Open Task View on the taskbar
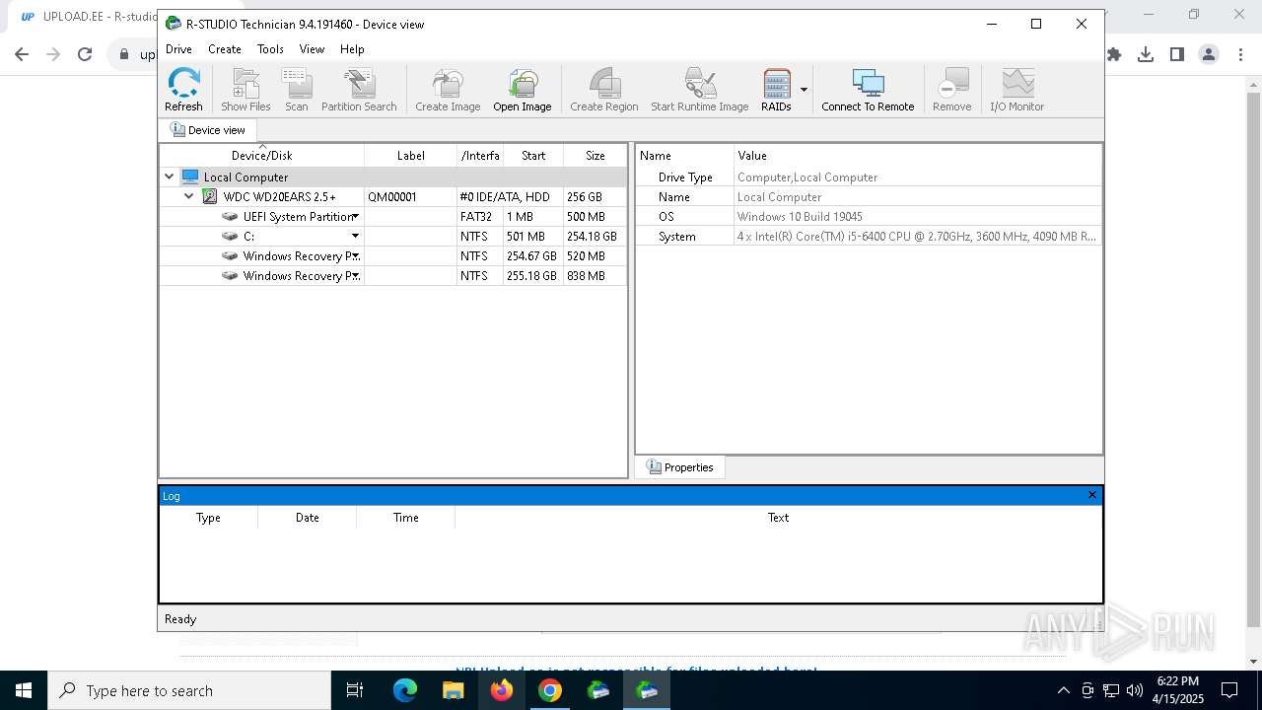Image resolution: width=1262 pixels, height=710 pixels. [355, 690]
